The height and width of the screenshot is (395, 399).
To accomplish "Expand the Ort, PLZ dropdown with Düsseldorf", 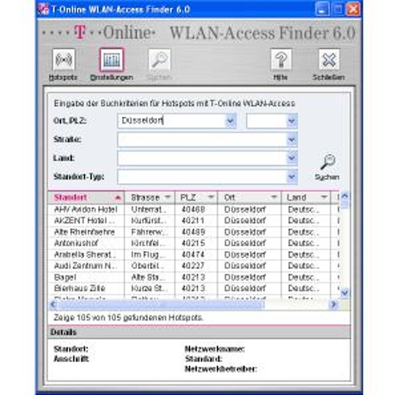I will click(x=230, y=121).
